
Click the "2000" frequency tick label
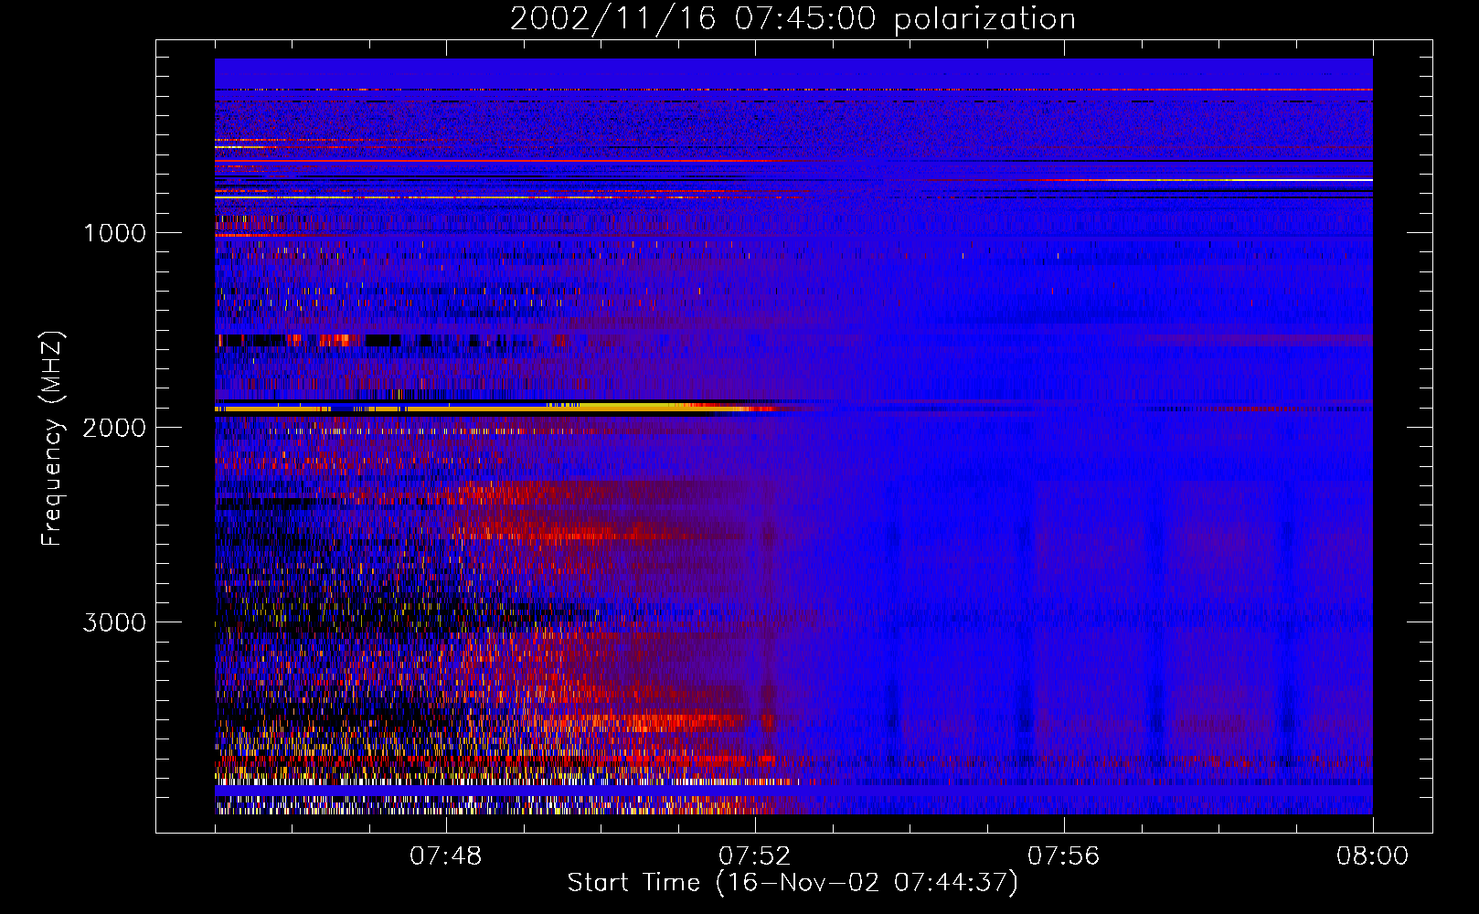click(x=114, y=428)
